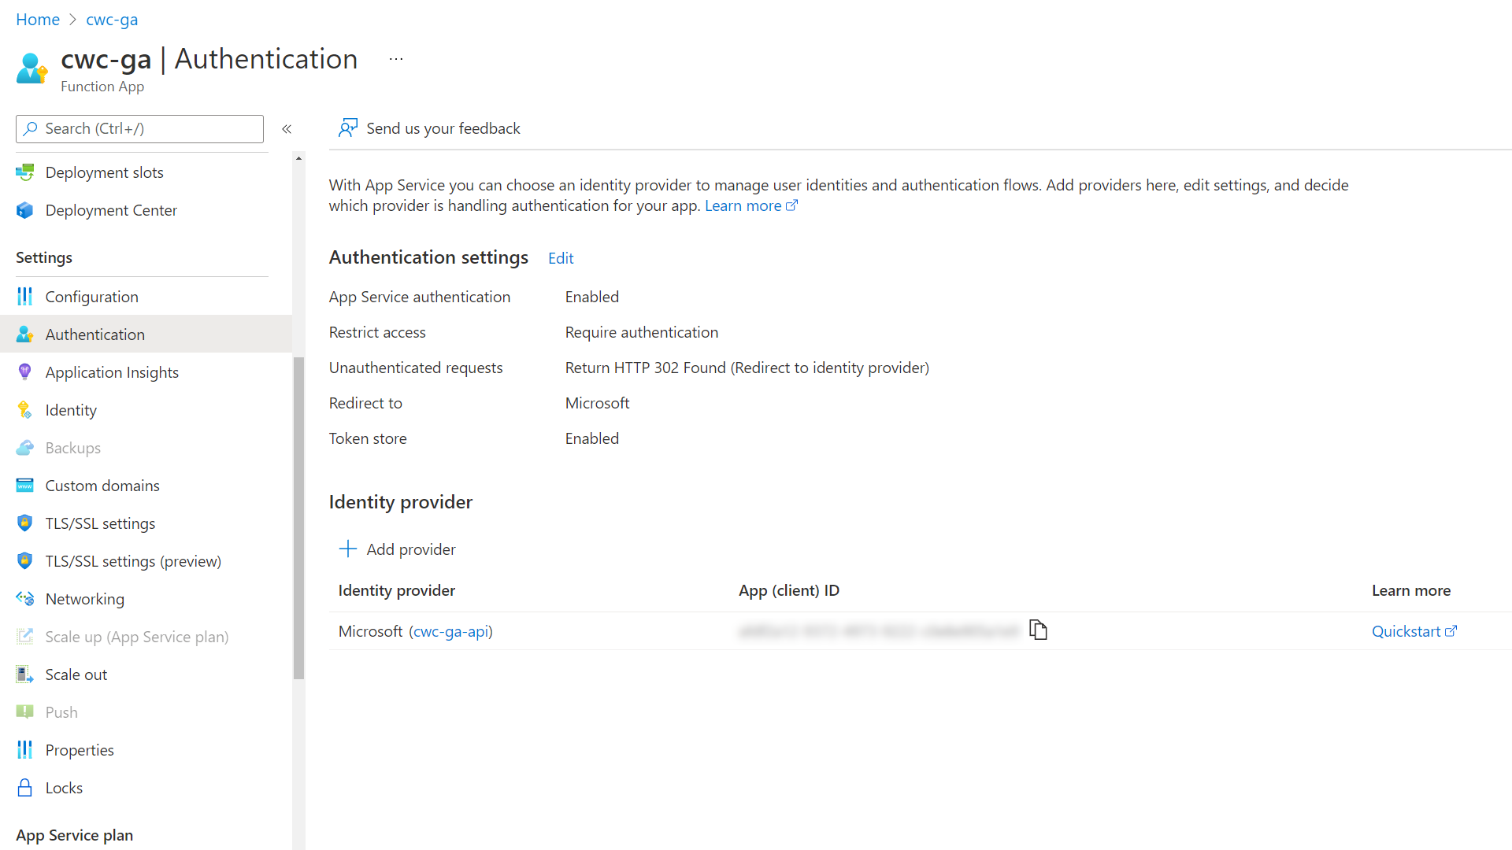Viewport: 1512px width, 850px height.
Task: Open the Networking settings icon
Action: [24, 598]
